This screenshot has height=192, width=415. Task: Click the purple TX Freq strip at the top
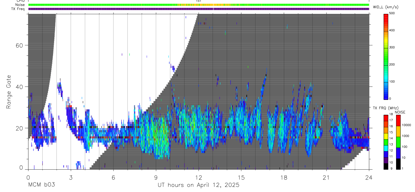(x=135, y=9)
